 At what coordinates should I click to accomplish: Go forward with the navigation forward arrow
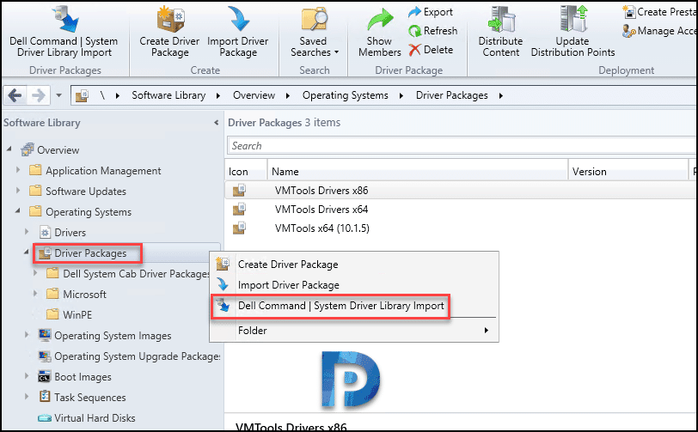point(39,95)
